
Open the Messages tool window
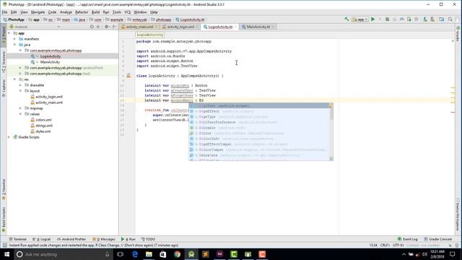click(104, 239)
